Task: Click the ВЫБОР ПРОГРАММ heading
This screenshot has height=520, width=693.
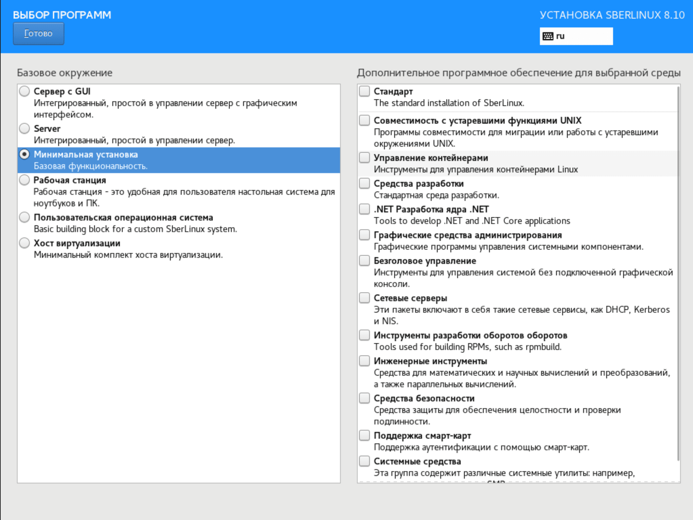Action: coord(62,15)
